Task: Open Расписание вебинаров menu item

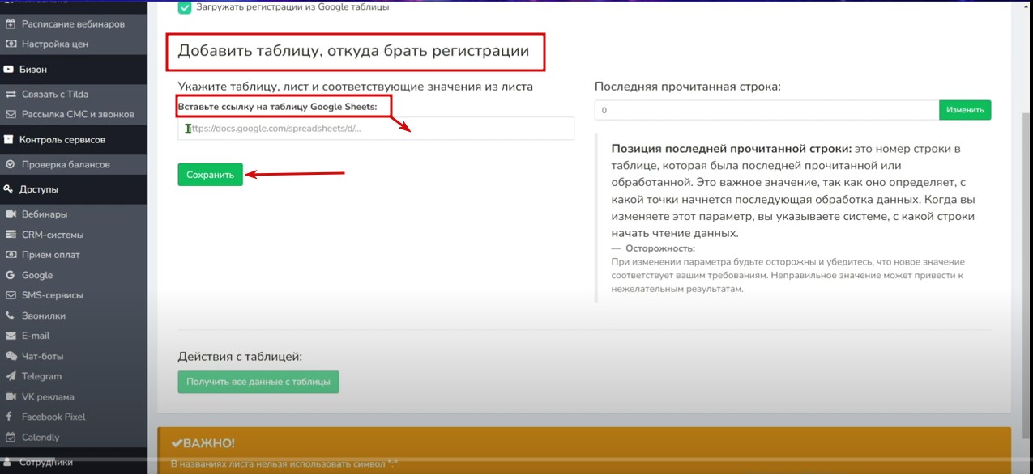Action: click(x=73, y=24)
